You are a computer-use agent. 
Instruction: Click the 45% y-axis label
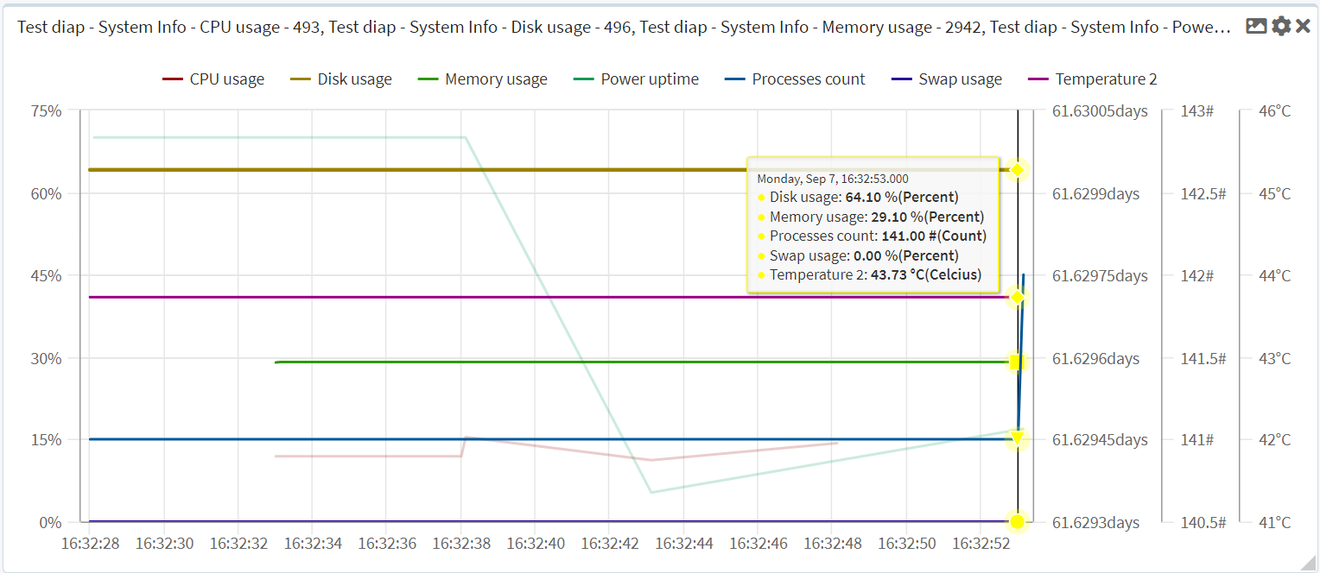click(46, 276)
